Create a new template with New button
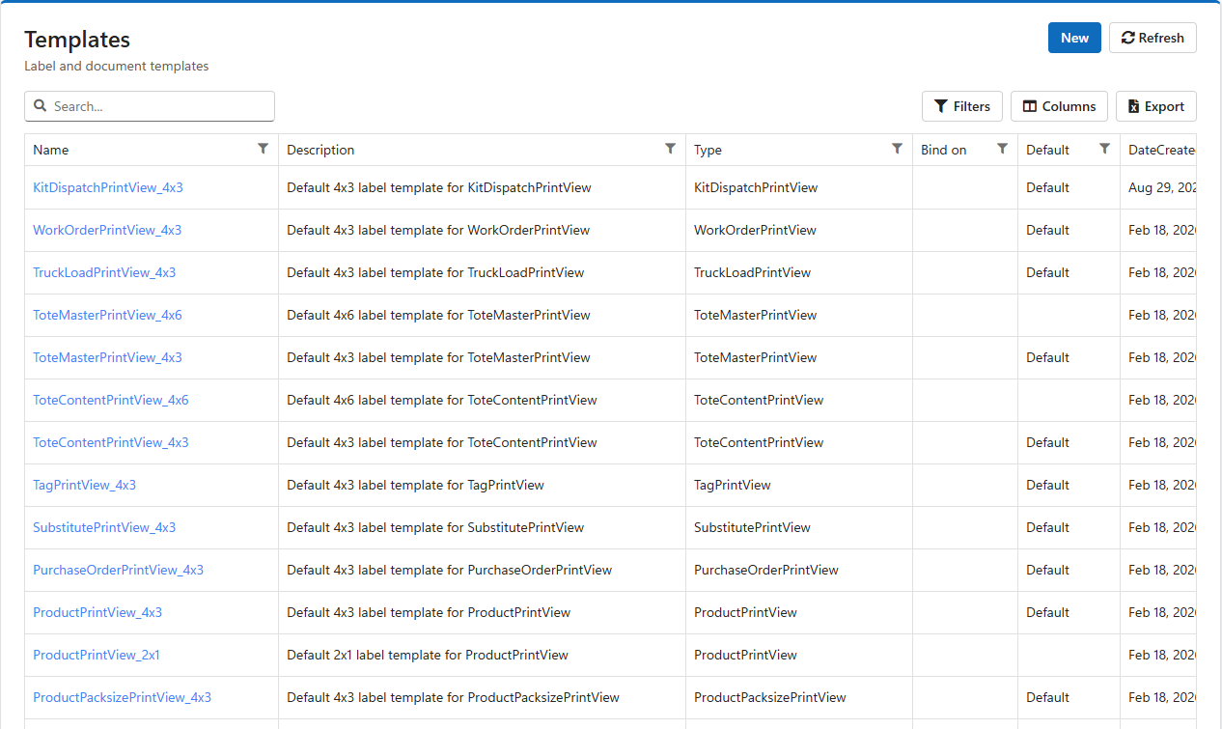 [1074, 38]
